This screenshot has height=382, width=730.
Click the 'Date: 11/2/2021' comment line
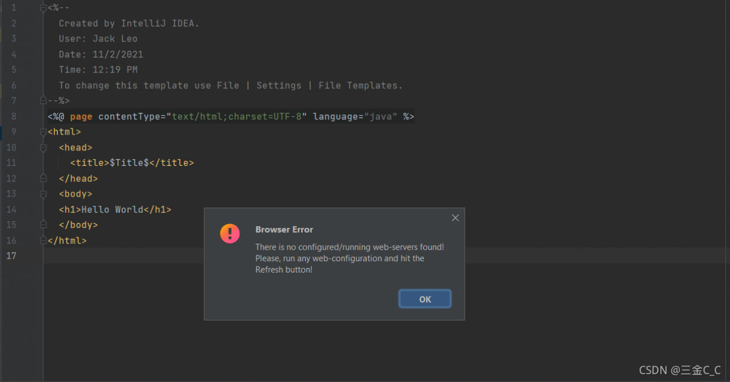[x=101, y=54]
